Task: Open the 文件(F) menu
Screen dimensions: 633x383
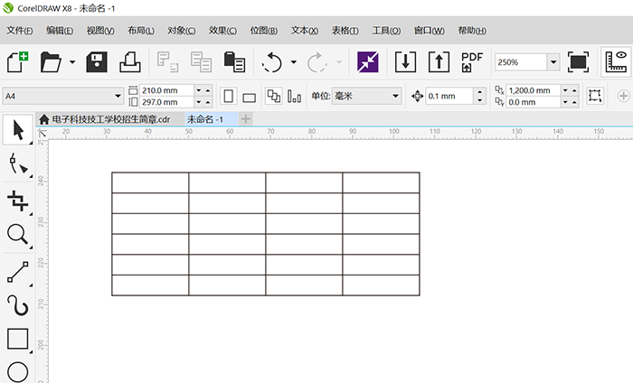Action: tap(20, 31)
